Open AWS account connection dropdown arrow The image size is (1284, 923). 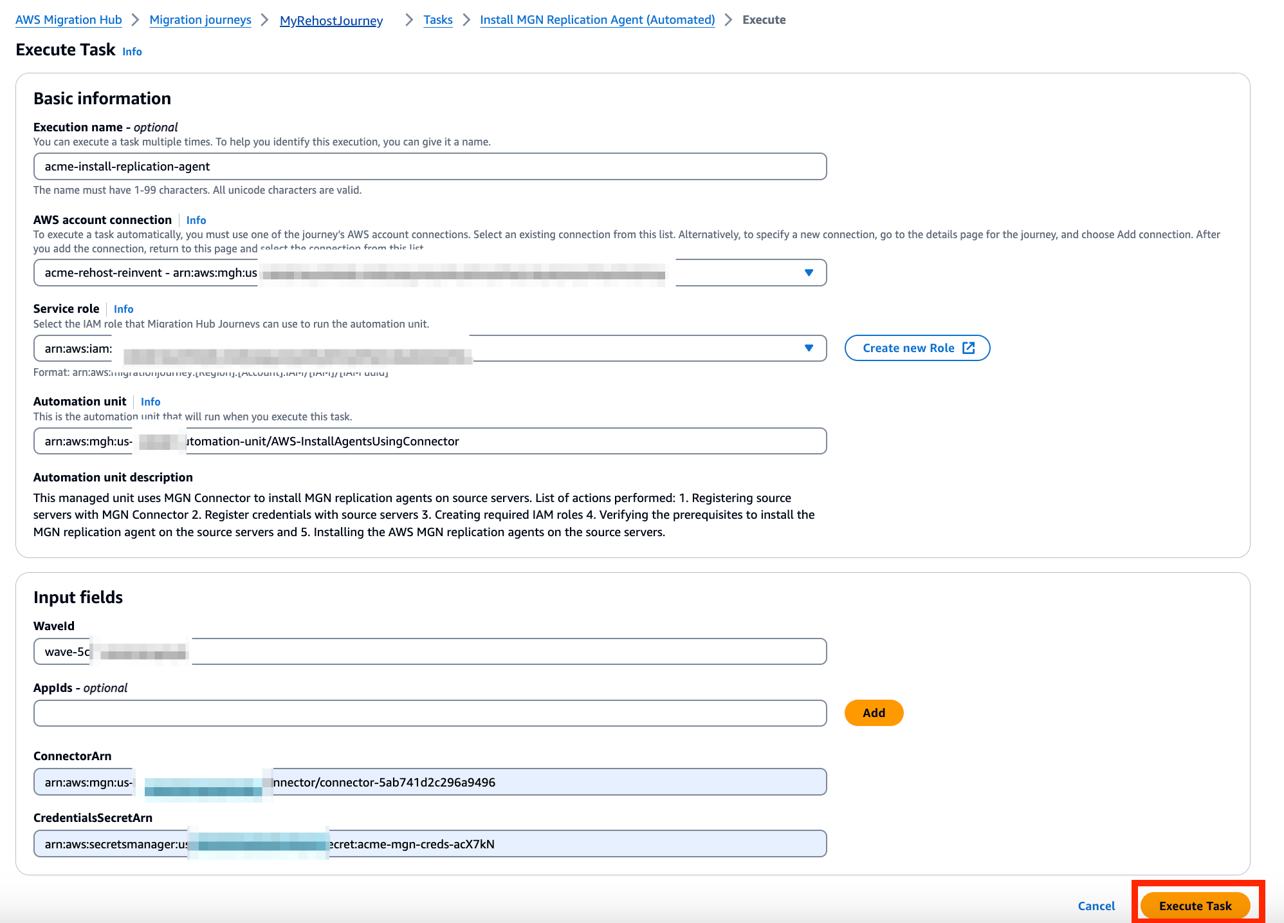809,273
